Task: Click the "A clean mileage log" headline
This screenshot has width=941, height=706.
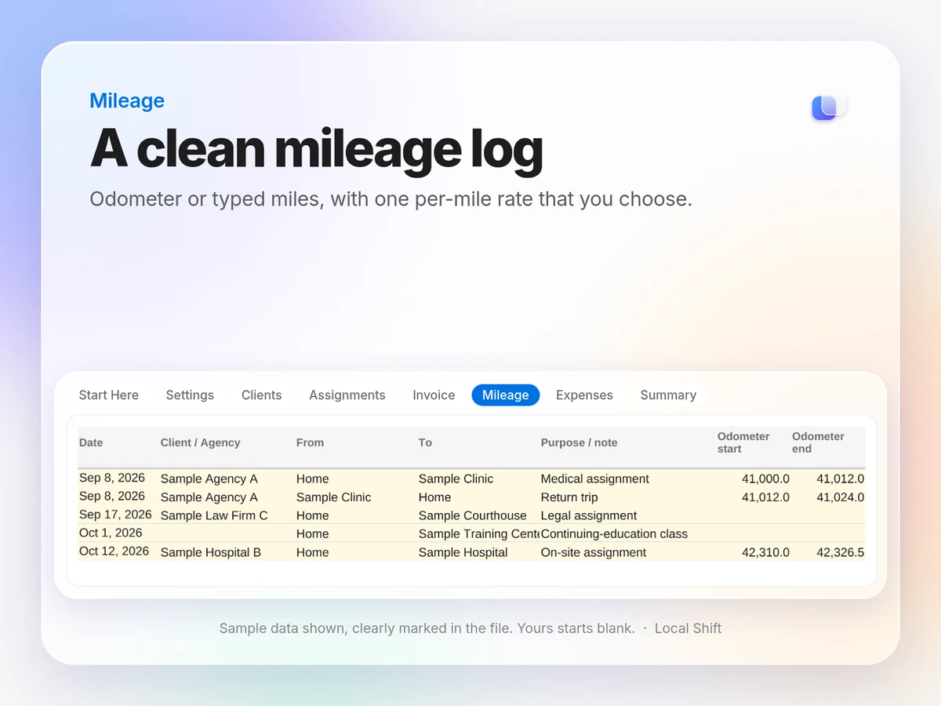Action: pos(316,147)
